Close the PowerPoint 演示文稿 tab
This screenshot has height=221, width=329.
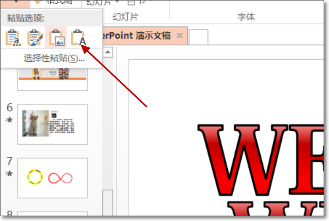(x=180, y=35)
